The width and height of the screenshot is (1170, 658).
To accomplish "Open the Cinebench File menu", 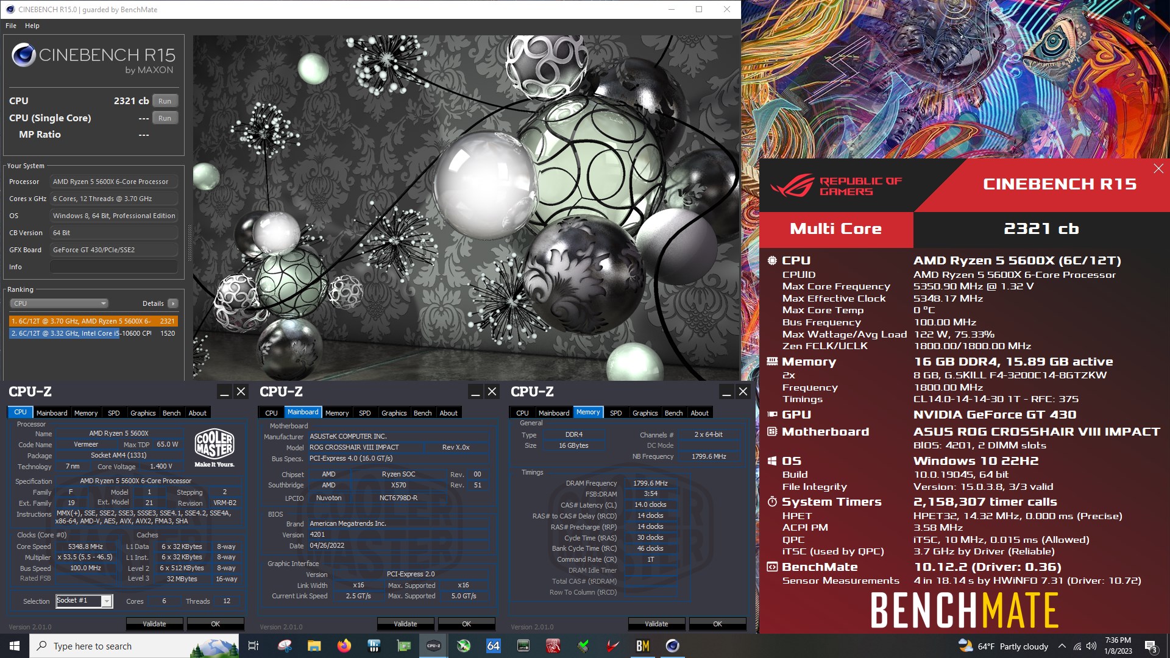I will tap(11, 26).
